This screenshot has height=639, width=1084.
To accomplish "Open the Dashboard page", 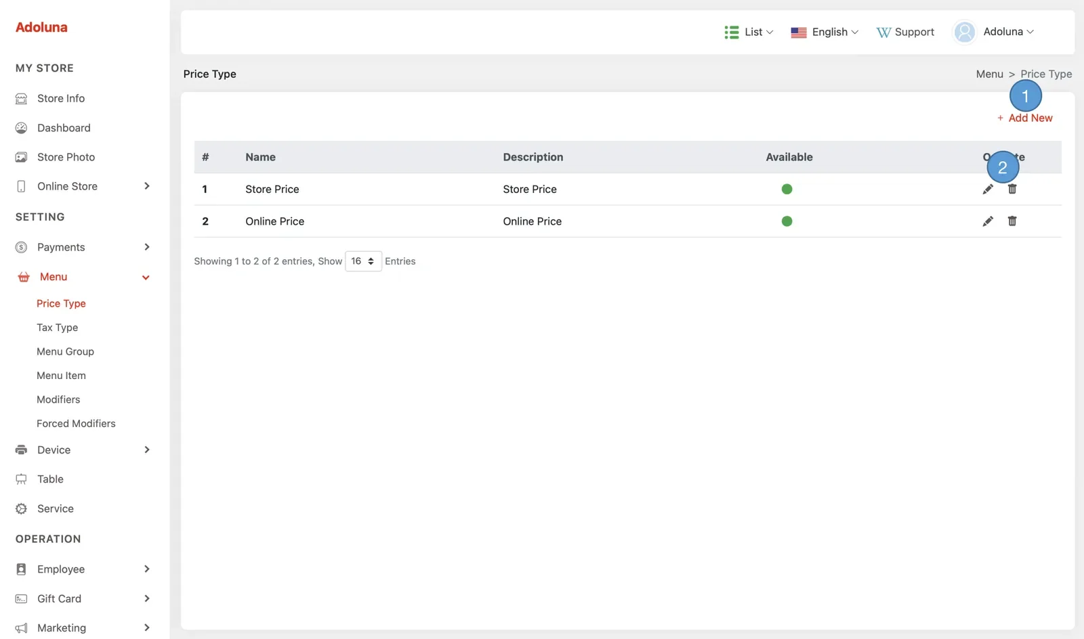I will click(x=64, y=128).
